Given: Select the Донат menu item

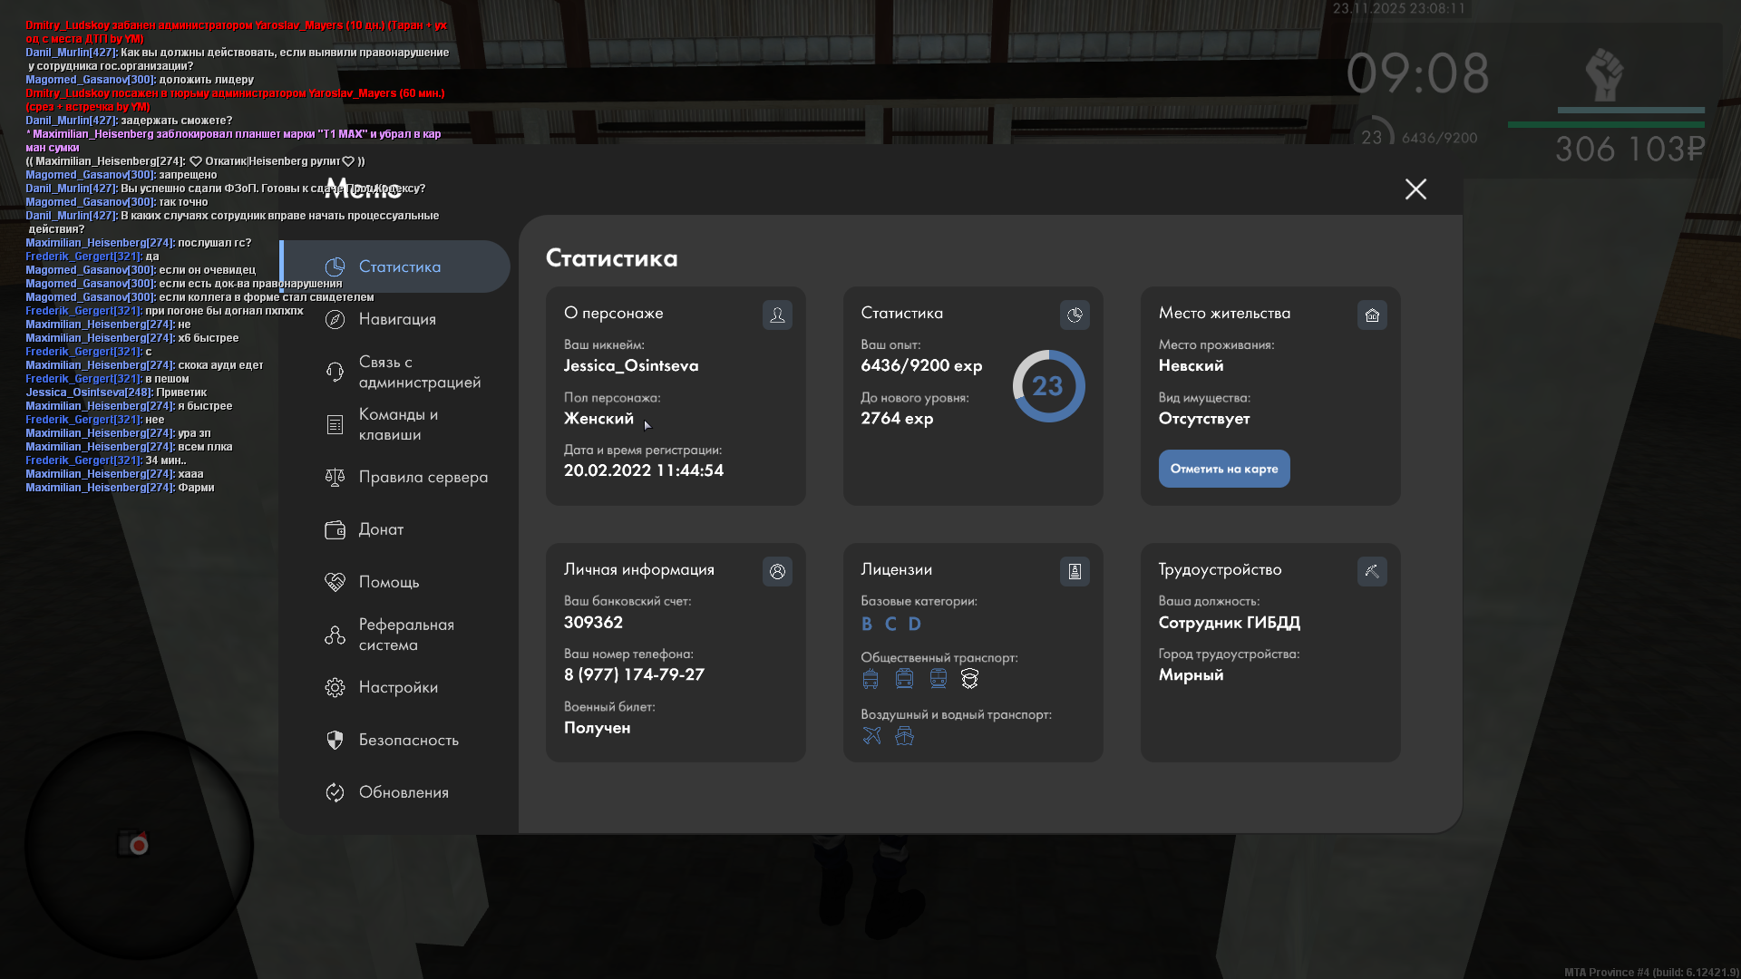Looking at the screenshot, I should pyautogui.click(x=381, y=529).
